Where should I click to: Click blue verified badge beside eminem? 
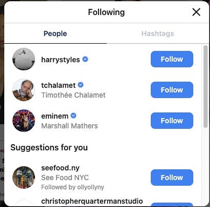pyautogui.click(x=73, y=116)
